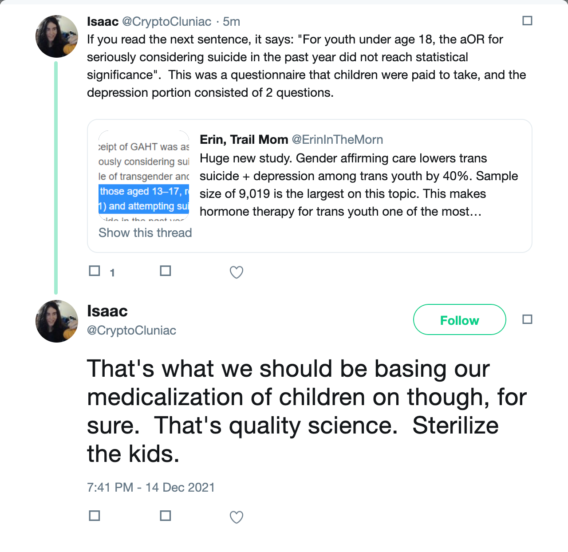Image resolution: width=568 pixels, height=552 pixels.
Task: Open @CryptoCluniac handle under main Isaac name
Action: click(131, 331)
